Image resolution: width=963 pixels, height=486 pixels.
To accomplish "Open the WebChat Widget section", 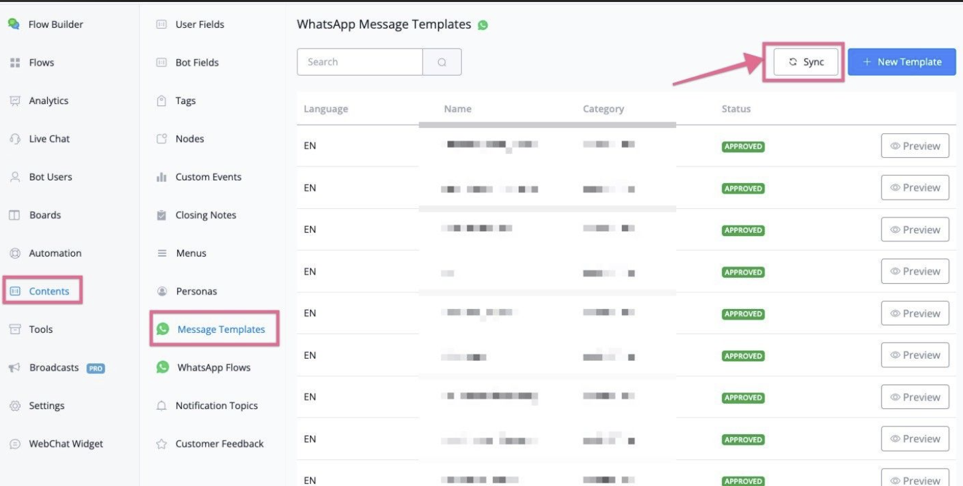I will (x=66, y=444).
